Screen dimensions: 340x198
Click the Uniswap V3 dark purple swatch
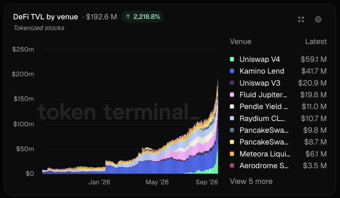(232, 83)
